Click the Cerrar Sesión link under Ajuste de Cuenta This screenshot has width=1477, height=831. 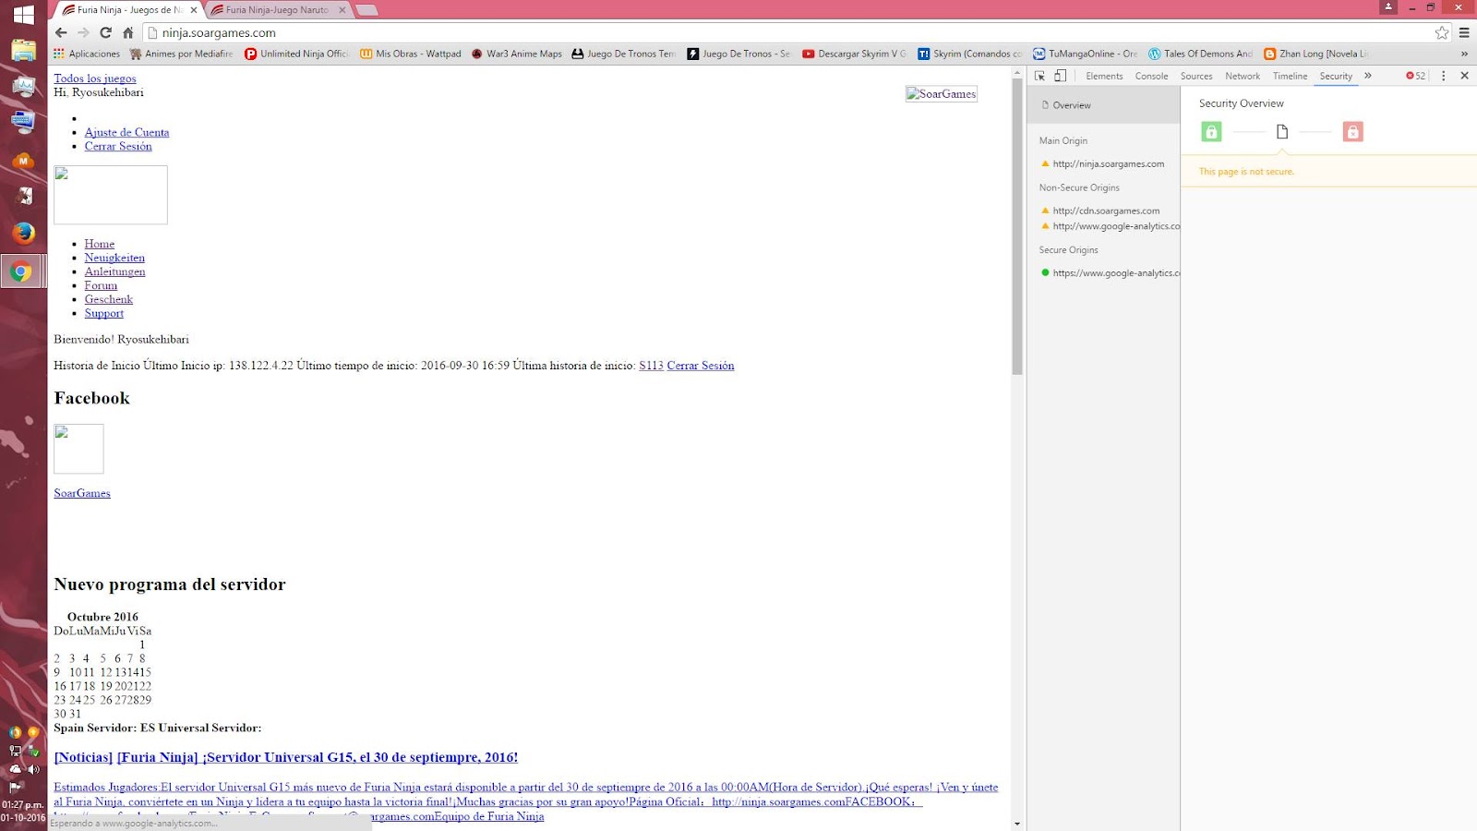click(x=118, y=146)
